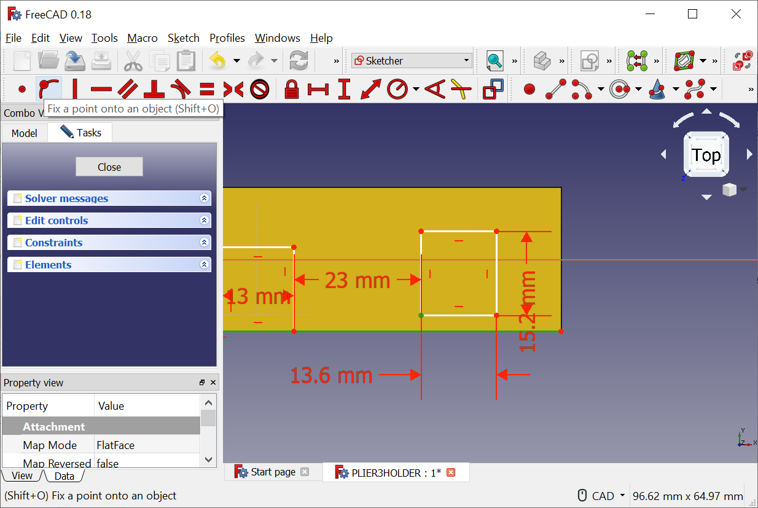The width and height of the screenshot is (758, 508).
Task: Click the Open document folder icon
Action: click(x=49, y=61)
